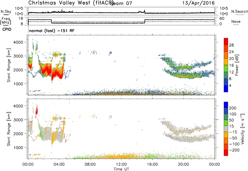Click the "1000" range tick in the Velocity panel
Image resolution: width=248 pixels, height=171 pixels.
click(x=18, y=148)
